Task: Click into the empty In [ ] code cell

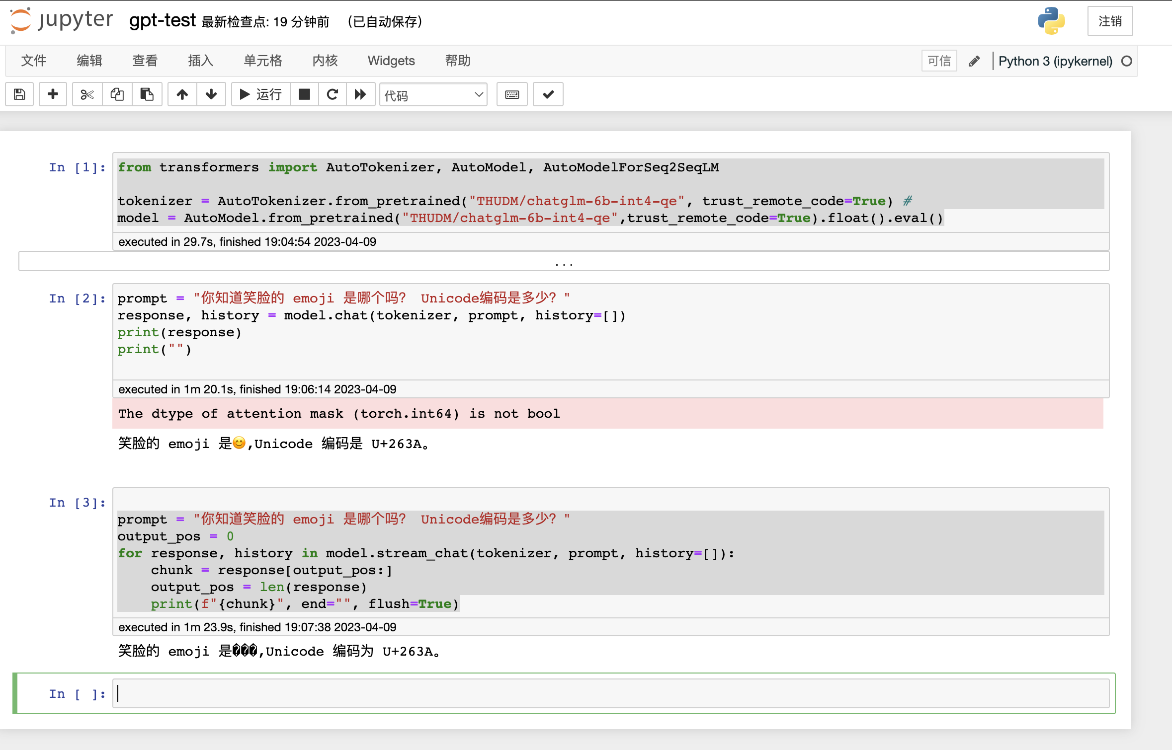Action: point(611,693)
